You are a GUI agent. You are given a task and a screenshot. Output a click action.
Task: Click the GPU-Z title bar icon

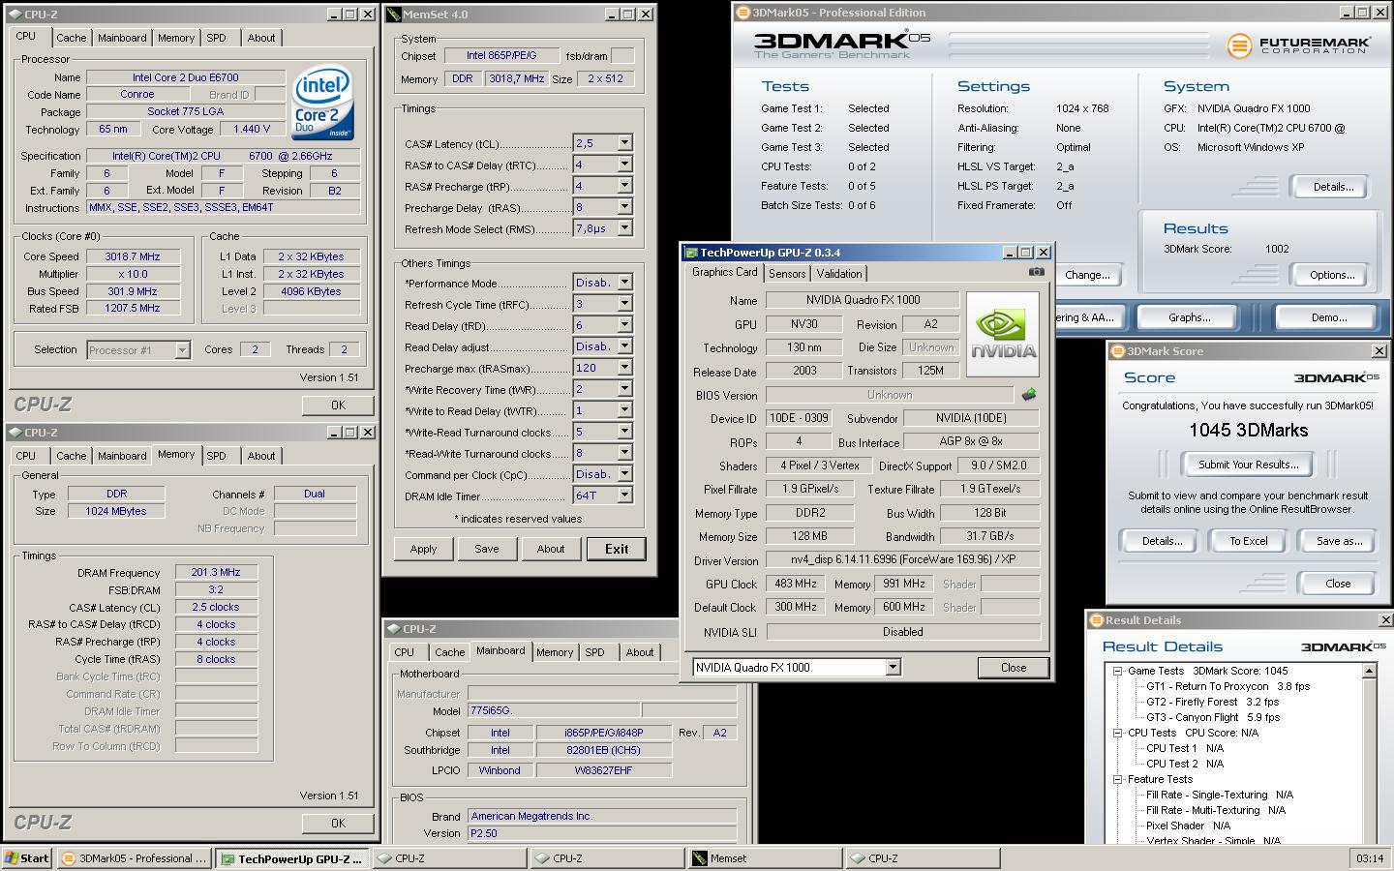click(691, 253)
